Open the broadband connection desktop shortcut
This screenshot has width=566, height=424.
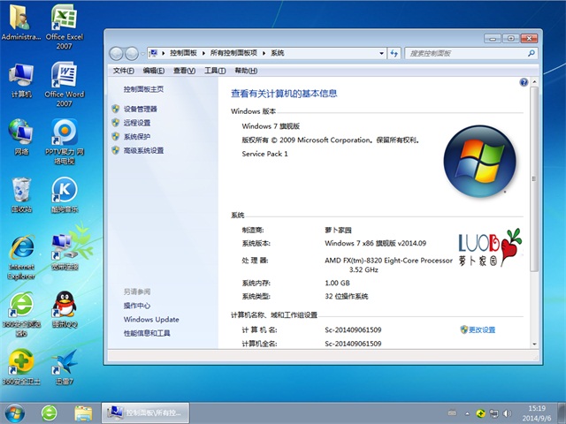tap(65, 253)
